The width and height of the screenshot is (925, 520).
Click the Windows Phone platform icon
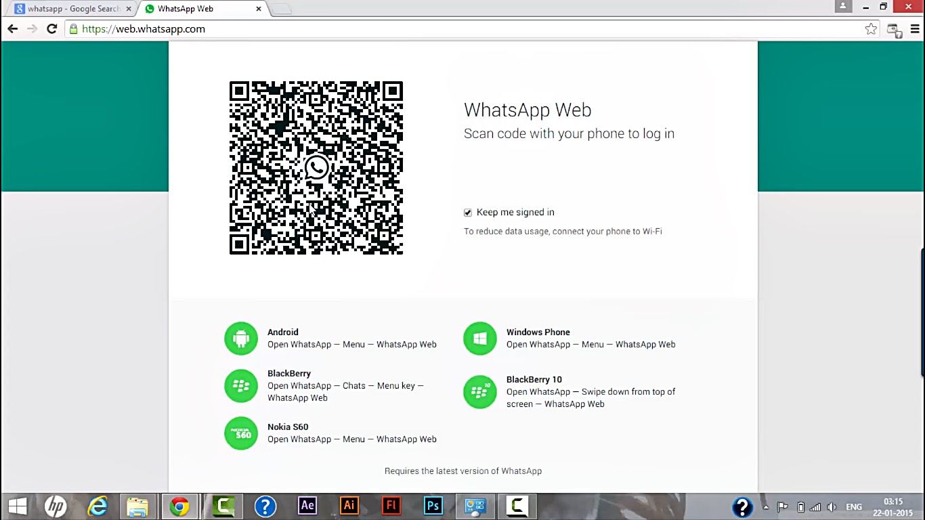coord(480,339)
